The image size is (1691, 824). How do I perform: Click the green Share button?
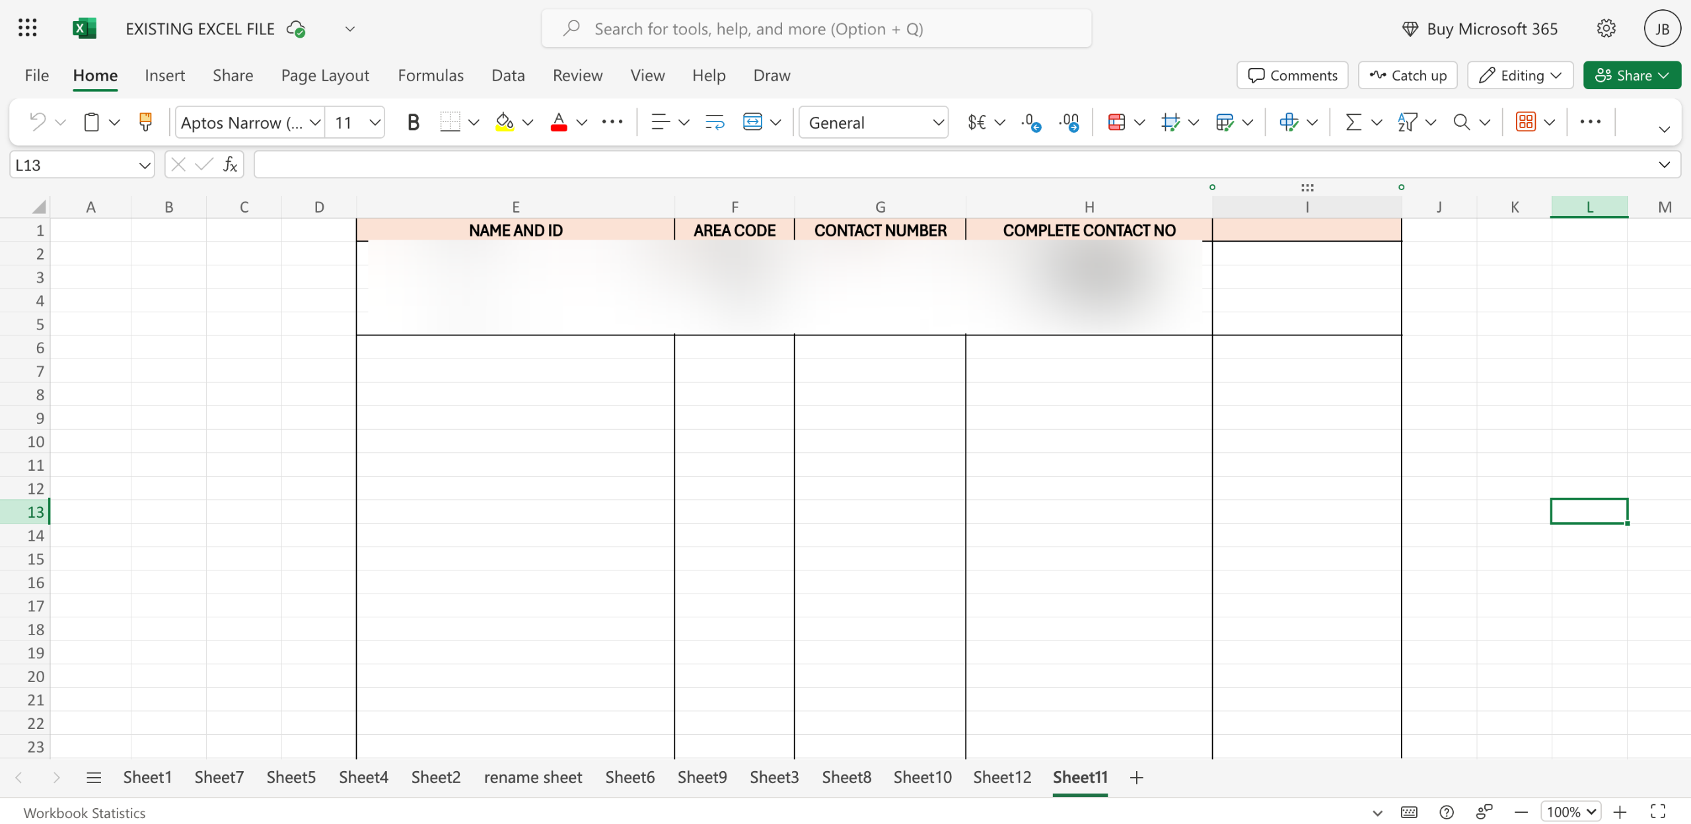[1632, 75]
